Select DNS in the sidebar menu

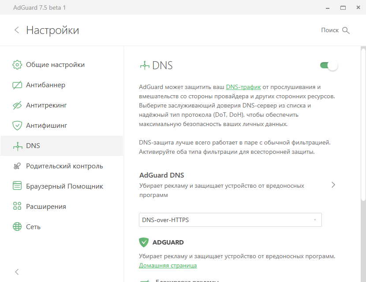pyautogui.click(x=62, y=146)
